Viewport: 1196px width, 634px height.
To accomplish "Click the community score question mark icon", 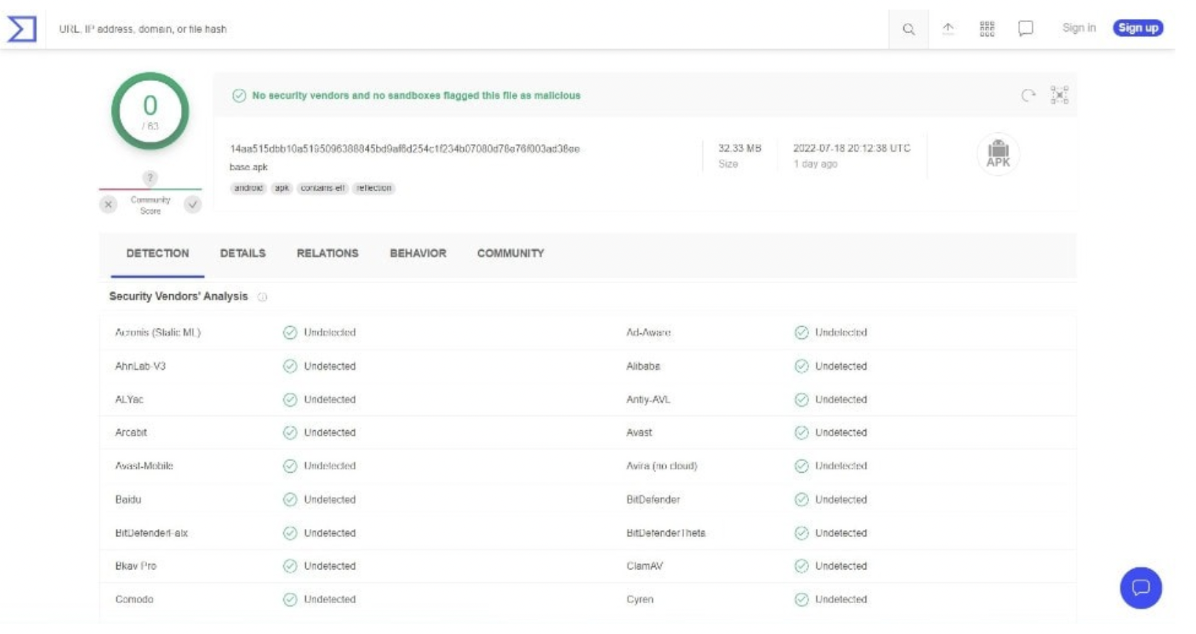I will (x=150, y=178).
